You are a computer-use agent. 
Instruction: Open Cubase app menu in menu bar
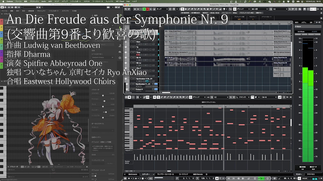tap(9, 1)
